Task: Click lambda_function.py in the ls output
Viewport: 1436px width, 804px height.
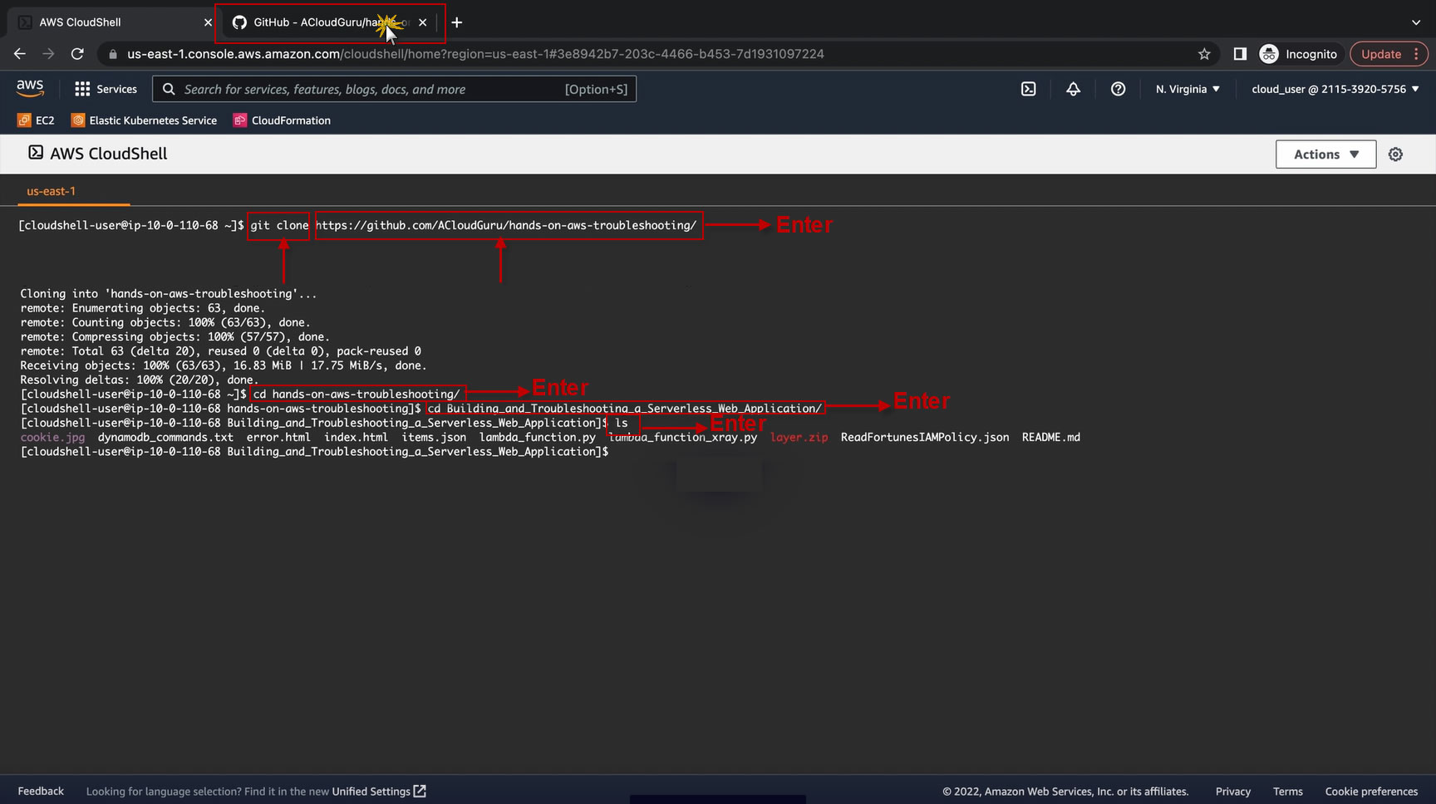Action: click(537, 437)
